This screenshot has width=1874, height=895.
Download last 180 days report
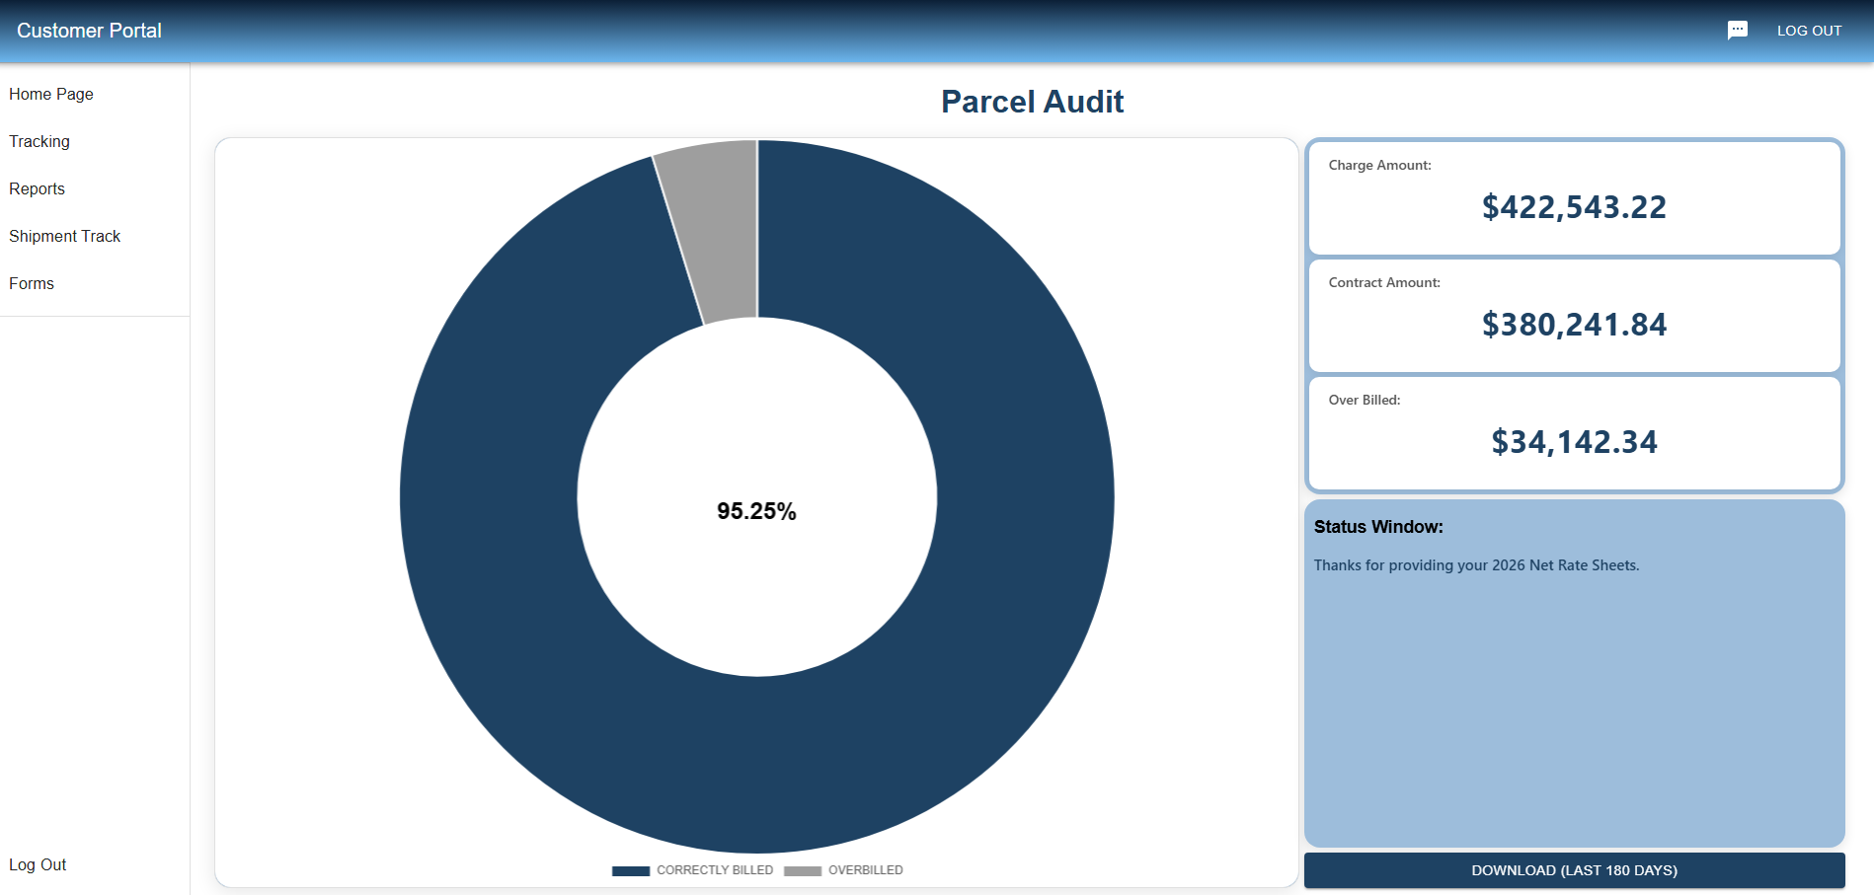pyautogui.click(x=1574, y=870)
